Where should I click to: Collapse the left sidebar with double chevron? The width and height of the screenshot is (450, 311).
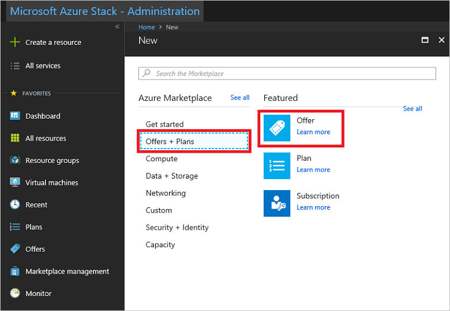point(117,27)
